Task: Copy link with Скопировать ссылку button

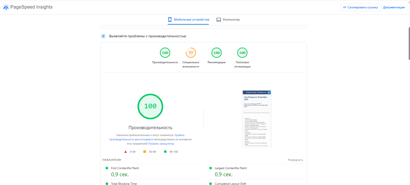Action: (x=361, y=7)
